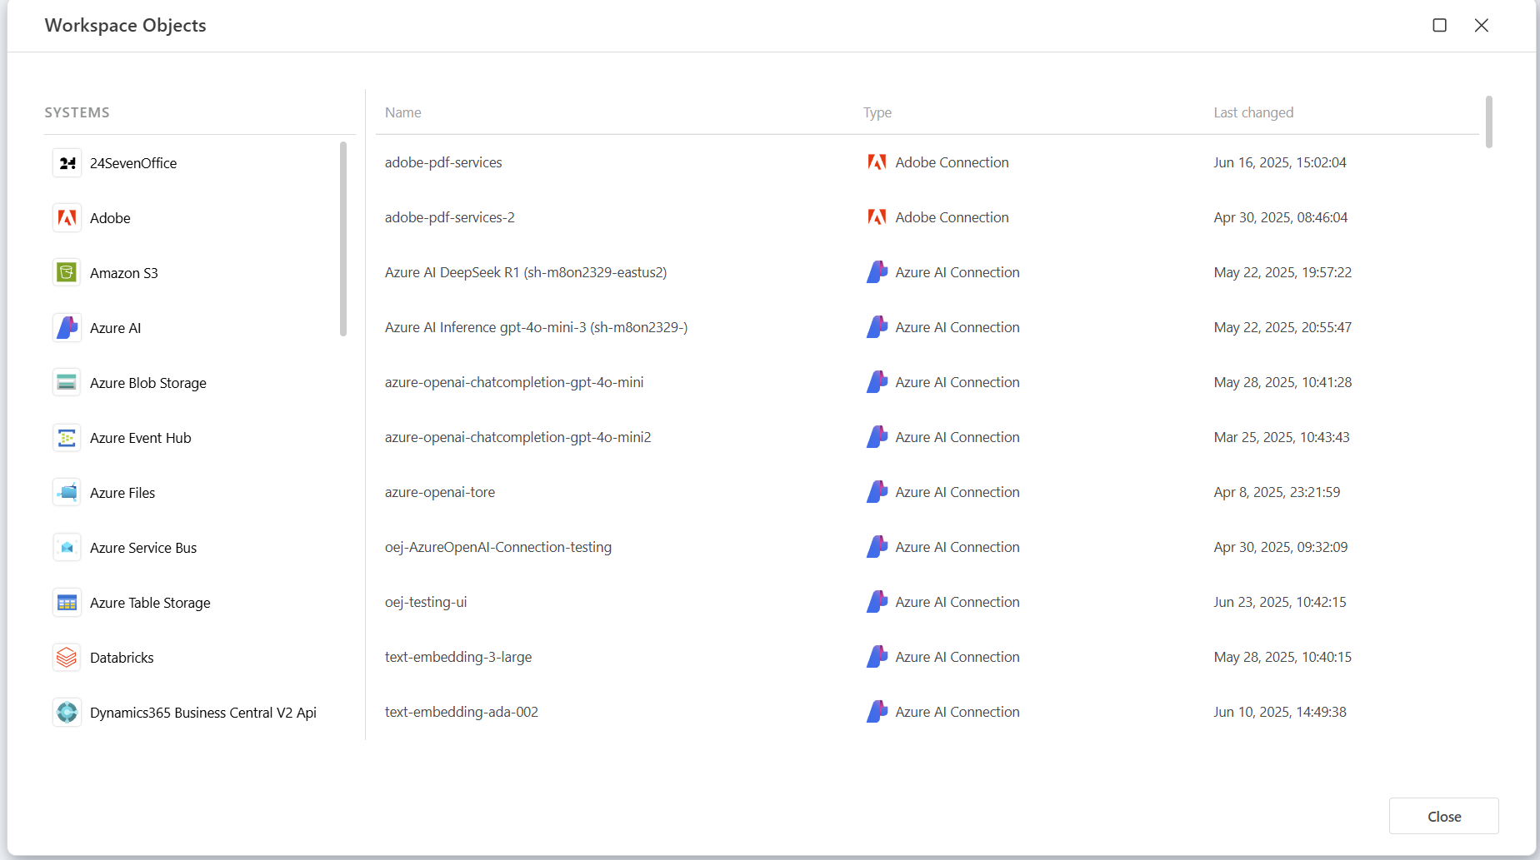Filter by Dynamics365 Business Central V2 Api

[x=202, y=713]
